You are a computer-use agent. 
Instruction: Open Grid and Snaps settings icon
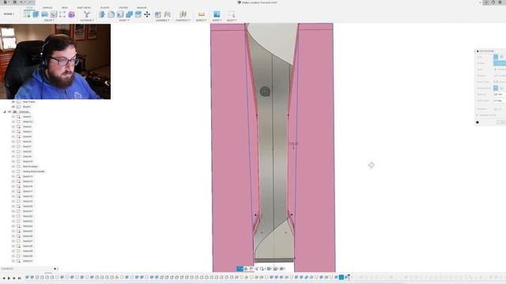[x=276, y=268]
